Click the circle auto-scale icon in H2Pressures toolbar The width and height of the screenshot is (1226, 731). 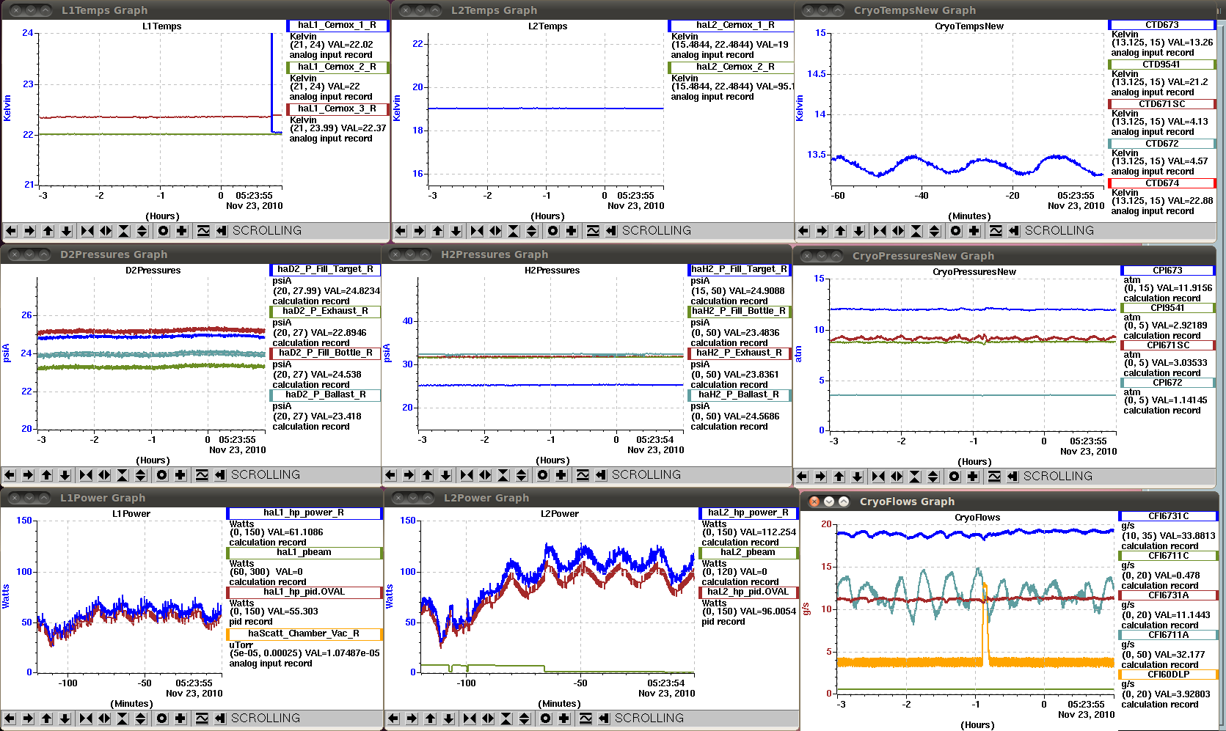pos(543,475)
